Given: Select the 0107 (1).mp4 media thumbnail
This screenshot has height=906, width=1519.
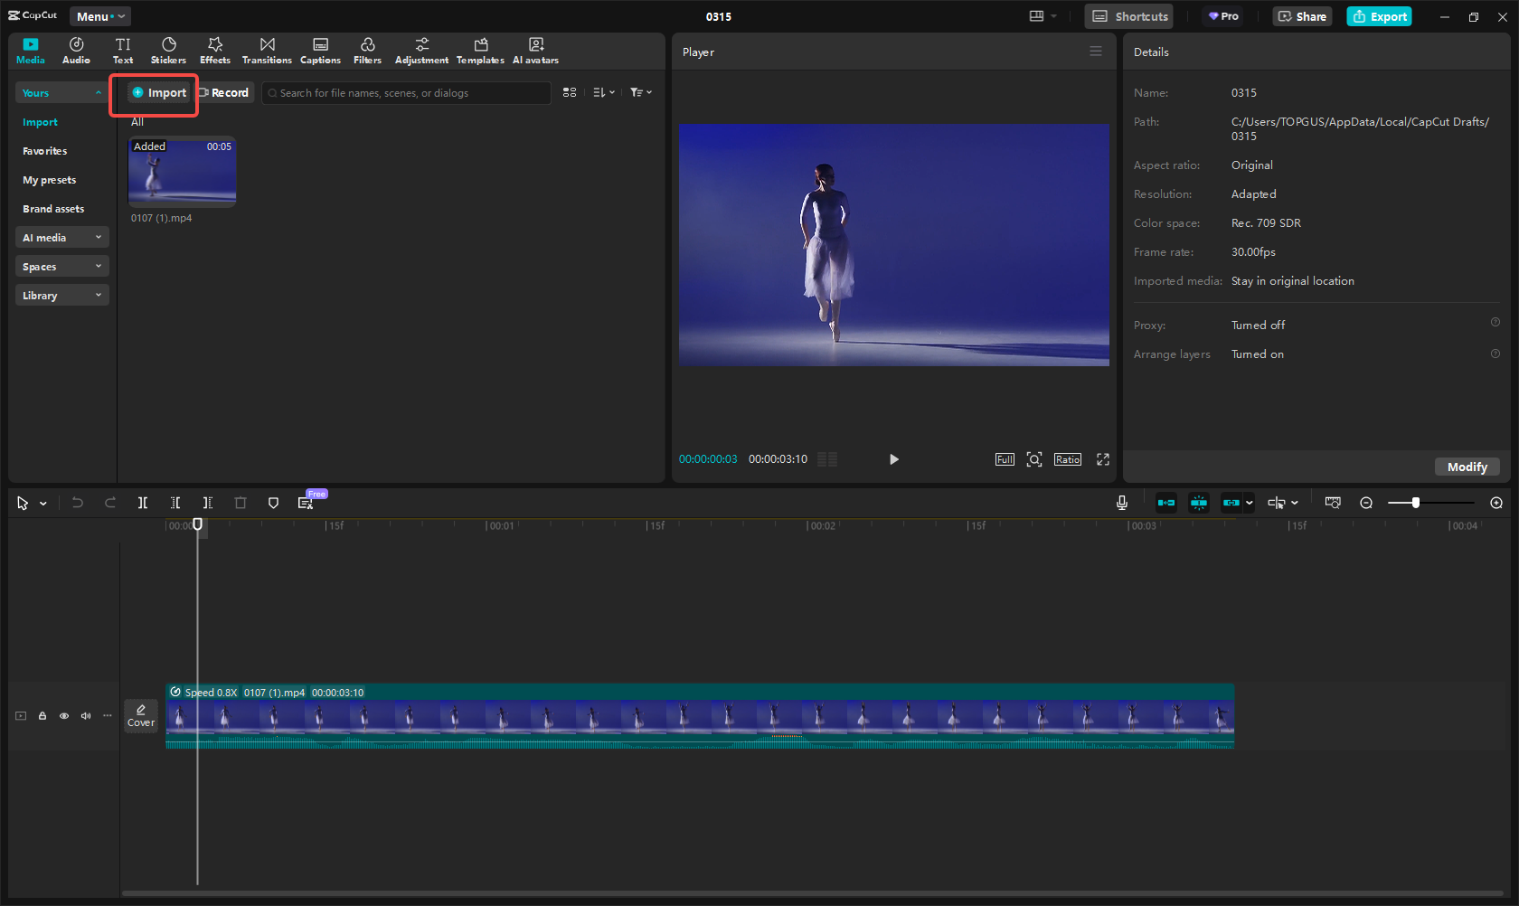Looking at the screenshot, I should pos(182,171).
